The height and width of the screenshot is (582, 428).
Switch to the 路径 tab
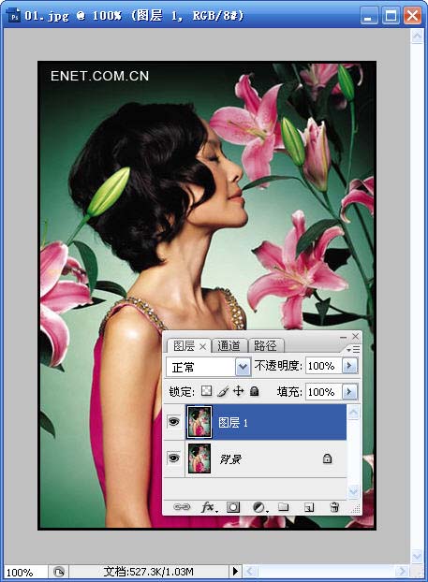point(265,346)
